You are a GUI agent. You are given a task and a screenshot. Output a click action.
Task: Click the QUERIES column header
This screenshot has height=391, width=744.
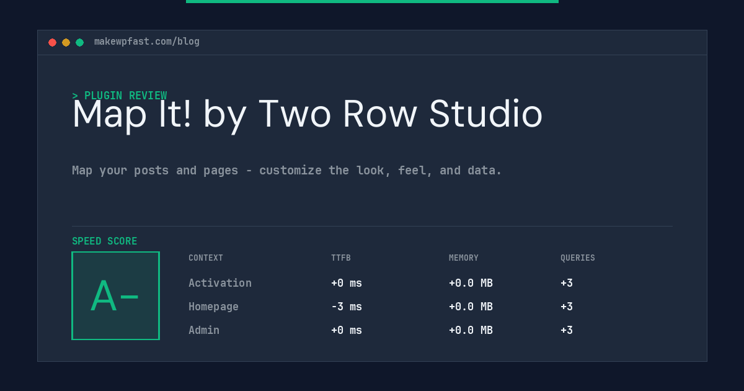[578, 258]
